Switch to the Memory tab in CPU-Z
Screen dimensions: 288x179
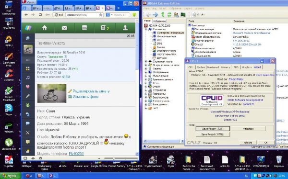tap(226, 67)
